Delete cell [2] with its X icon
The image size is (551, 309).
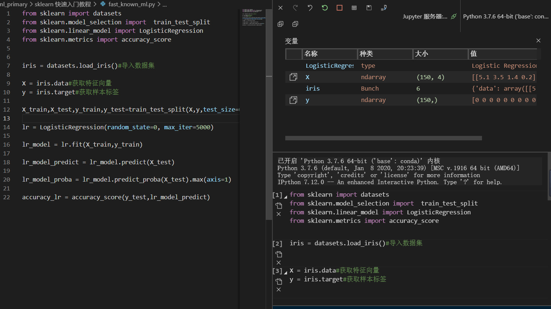tap(279, 263)
